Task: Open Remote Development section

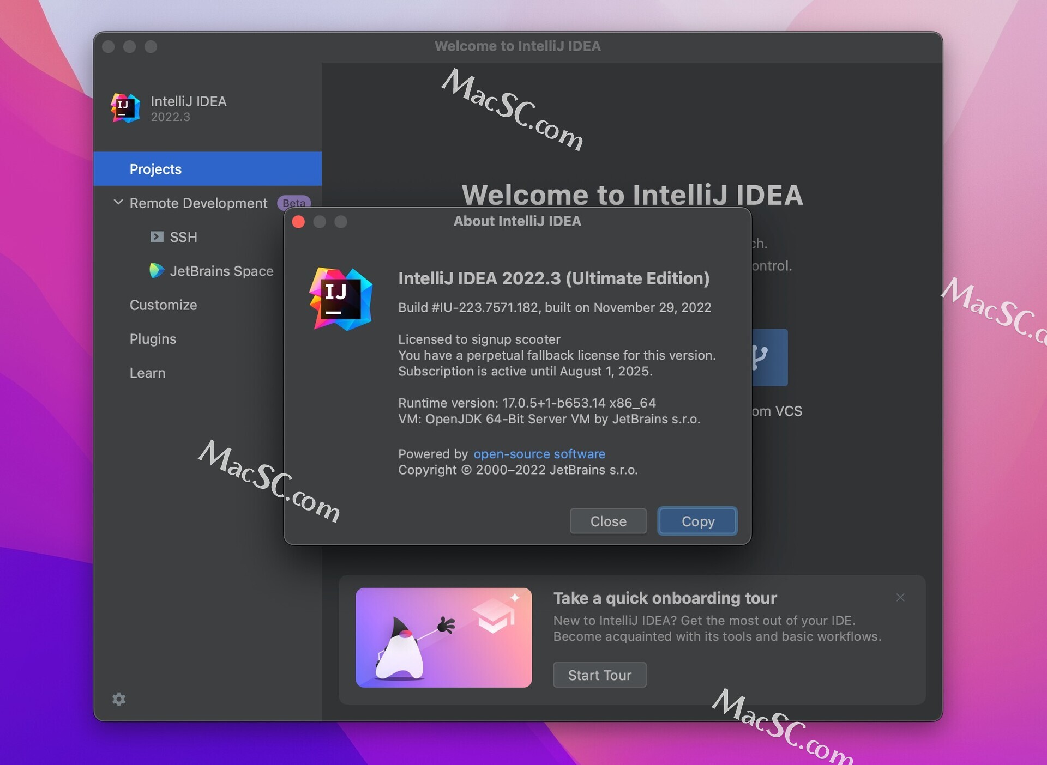Action: [x=198, y=203]
